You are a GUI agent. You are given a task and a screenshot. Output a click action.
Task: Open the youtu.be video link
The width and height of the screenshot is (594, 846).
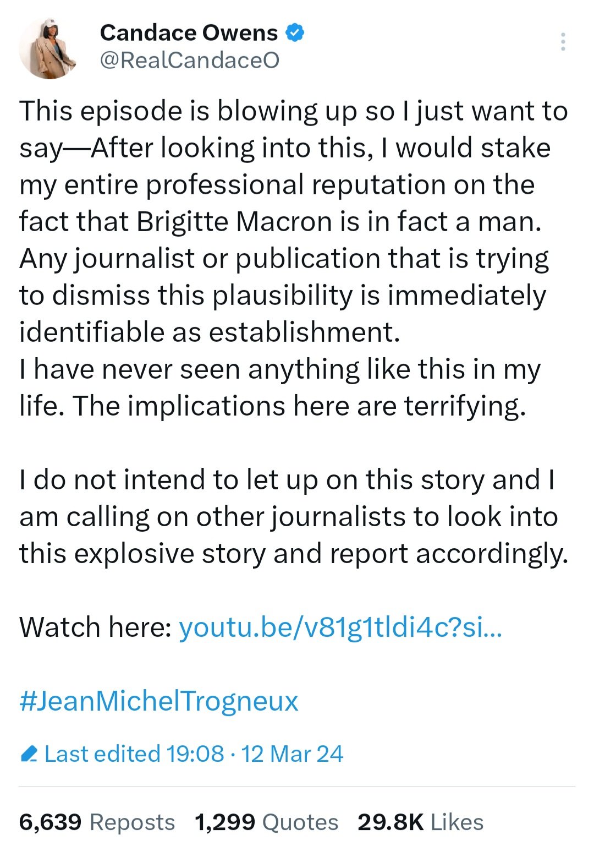(x=340, y=627)
